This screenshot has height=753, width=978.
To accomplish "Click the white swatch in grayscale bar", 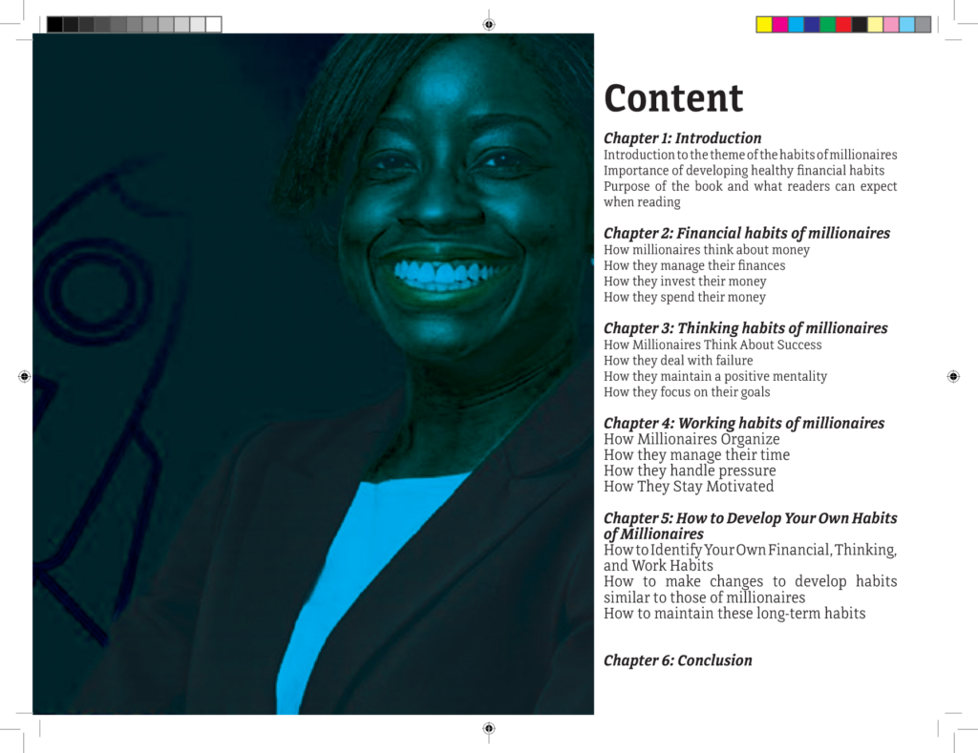I will click(213, 25).
